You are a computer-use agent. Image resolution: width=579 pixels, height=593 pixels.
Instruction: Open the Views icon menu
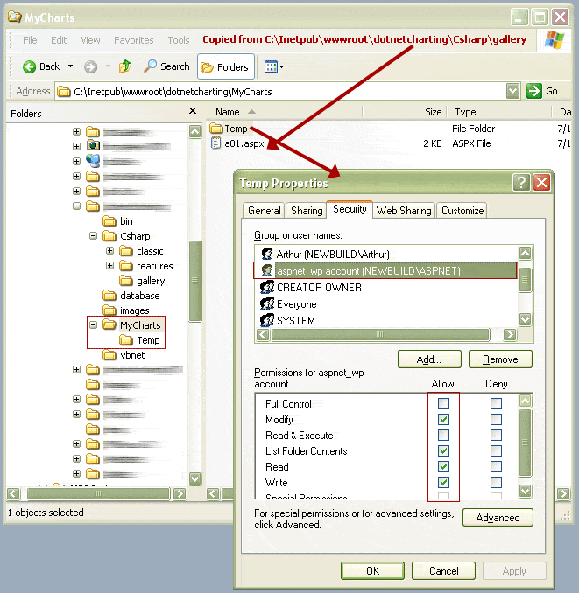tap(273, 66)
